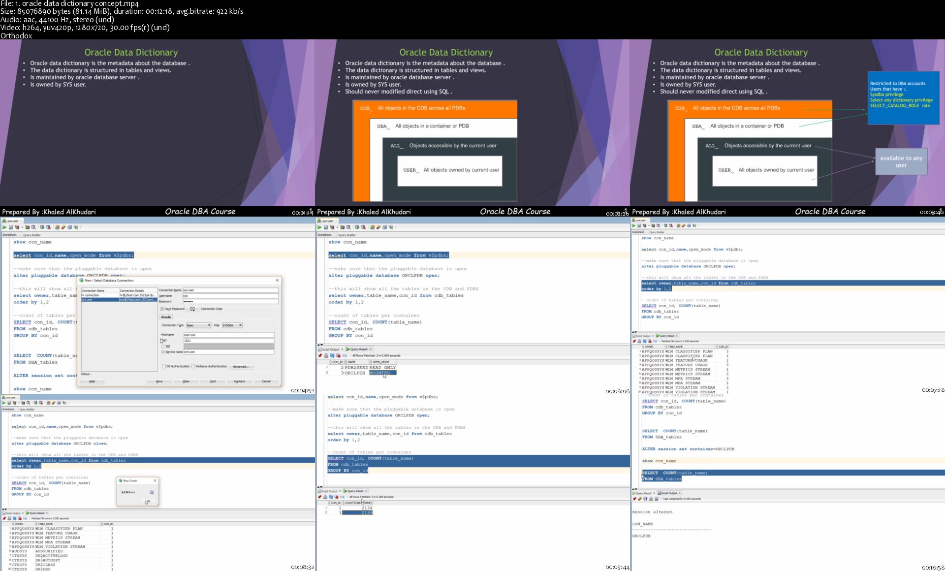Click Run Script icon in the 00:04:52 frame
Screen dimensions: 945x571
[x=11, y=227]
